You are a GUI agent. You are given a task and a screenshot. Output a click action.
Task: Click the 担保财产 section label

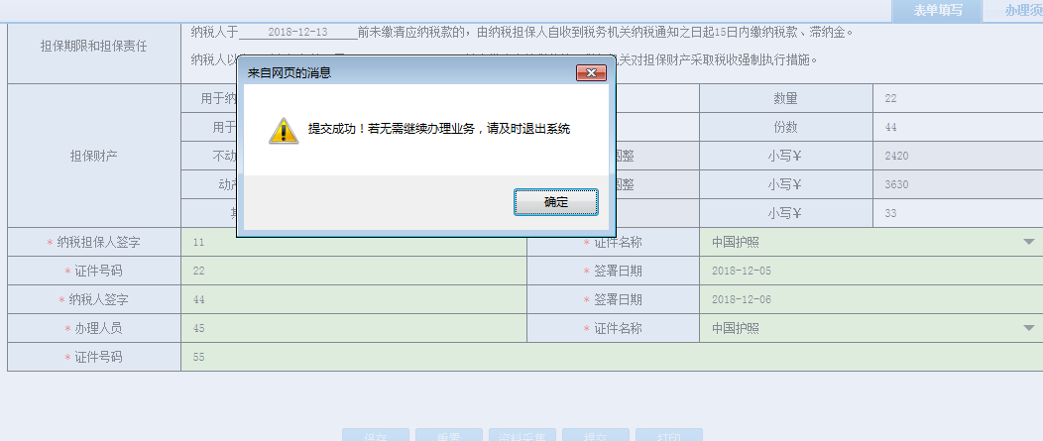[x=94, y=157]
